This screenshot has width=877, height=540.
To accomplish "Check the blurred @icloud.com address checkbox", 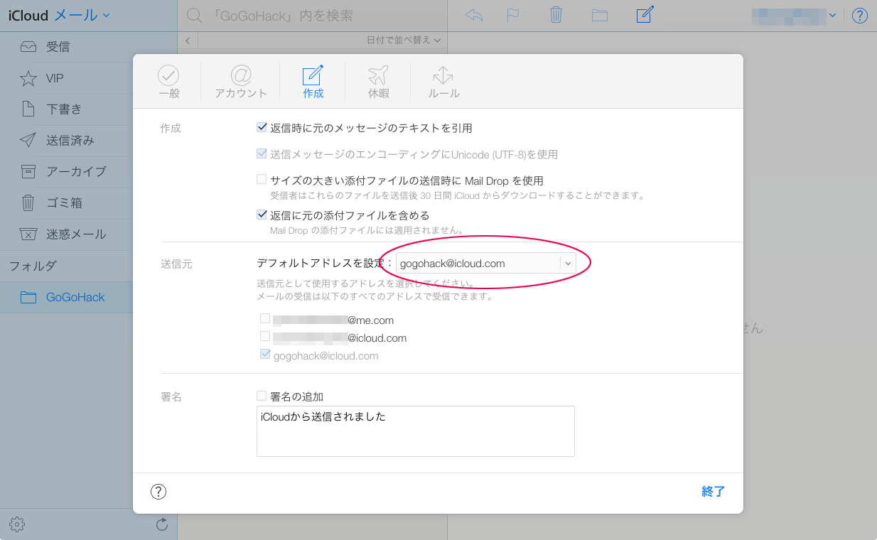I will [265, 337].
